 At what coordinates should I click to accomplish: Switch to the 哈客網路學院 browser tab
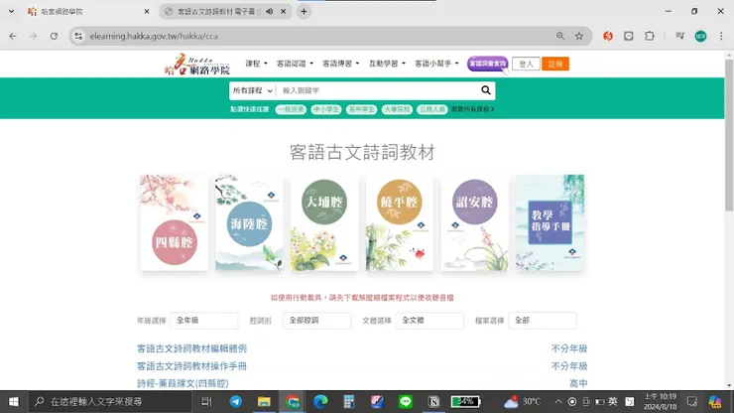coord(84,11)
